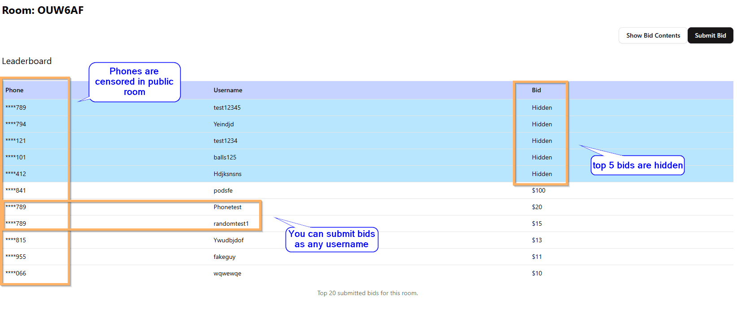Click phone ****101

16,157
